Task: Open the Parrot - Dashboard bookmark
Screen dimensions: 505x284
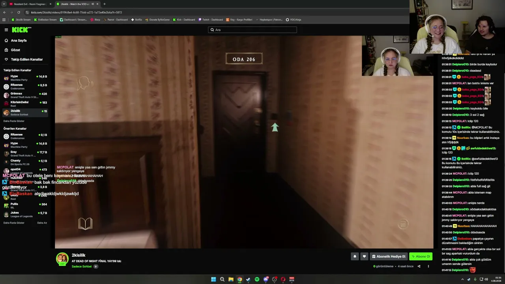Action: (x=116, y=20)
